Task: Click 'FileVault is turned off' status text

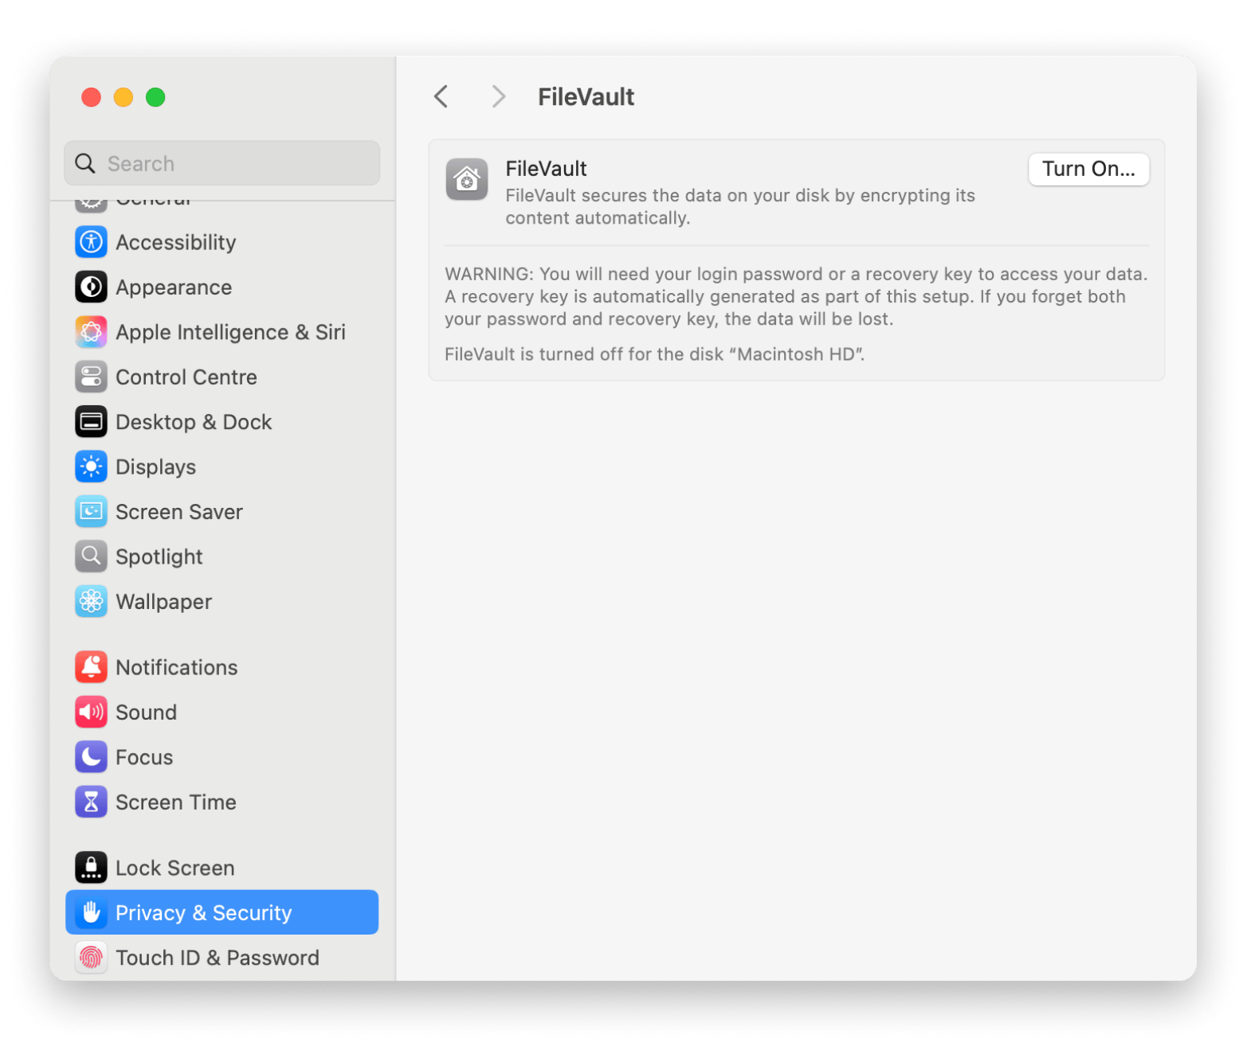Action: 654,354
